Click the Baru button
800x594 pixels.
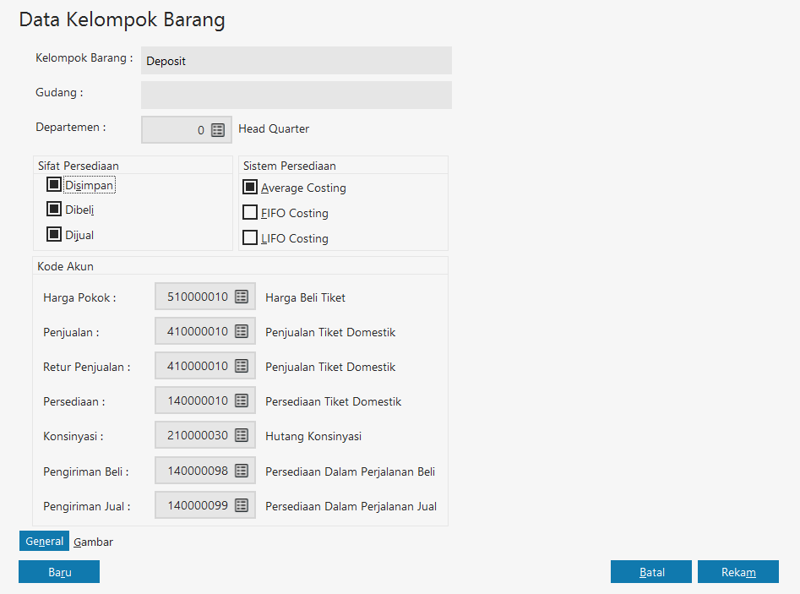pyautogui.click(x=59, y=572)
